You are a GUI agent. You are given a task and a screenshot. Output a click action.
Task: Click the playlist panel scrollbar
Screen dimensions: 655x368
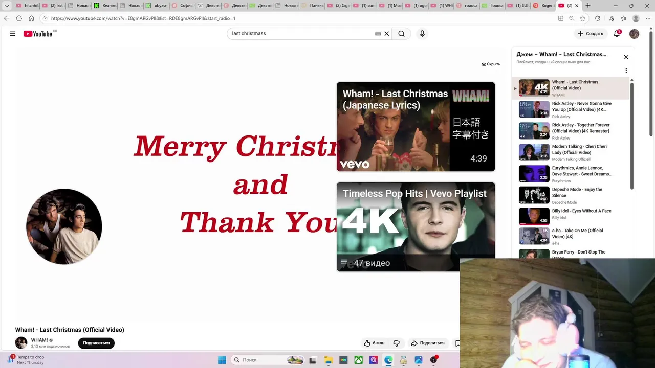coord(632,135)
